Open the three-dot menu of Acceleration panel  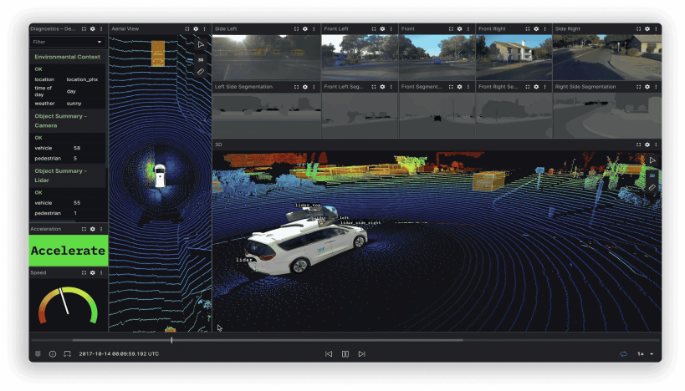click(102, 228)
